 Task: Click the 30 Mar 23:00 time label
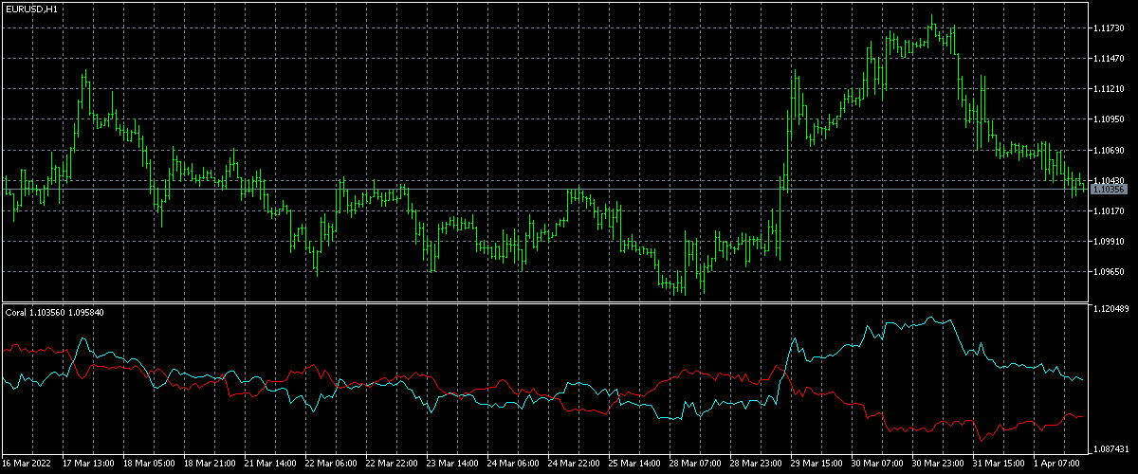[x=938, y=464]
